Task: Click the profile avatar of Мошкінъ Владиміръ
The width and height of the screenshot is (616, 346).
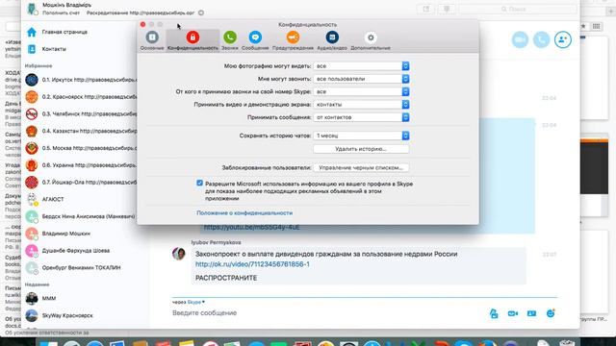Action: [32, 9]
